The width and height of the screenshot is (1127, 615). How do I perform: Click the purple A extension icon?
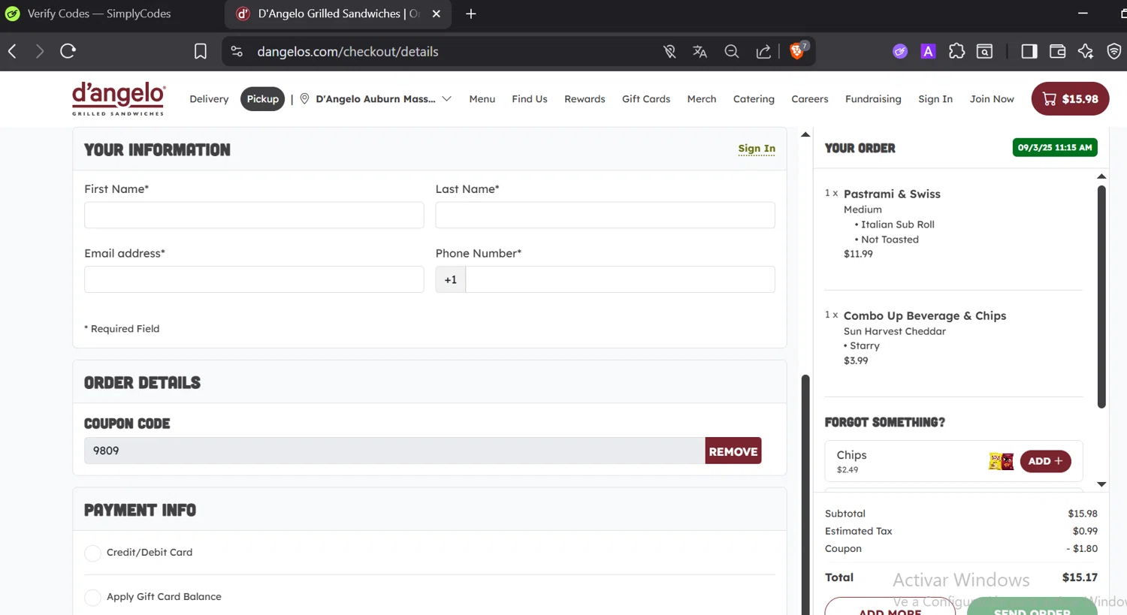[929, 51]
